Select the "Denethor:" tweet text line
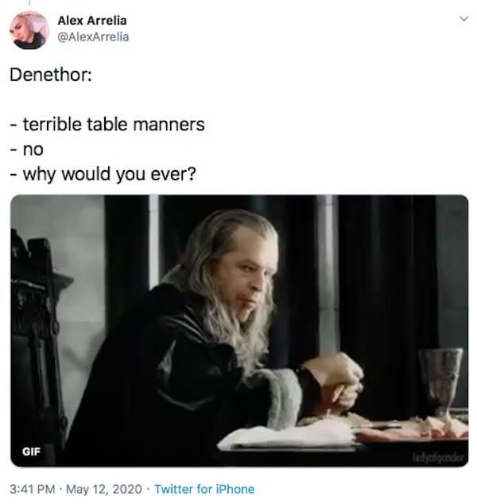Viewport: 477px width, 504px height. click(51, 75)
